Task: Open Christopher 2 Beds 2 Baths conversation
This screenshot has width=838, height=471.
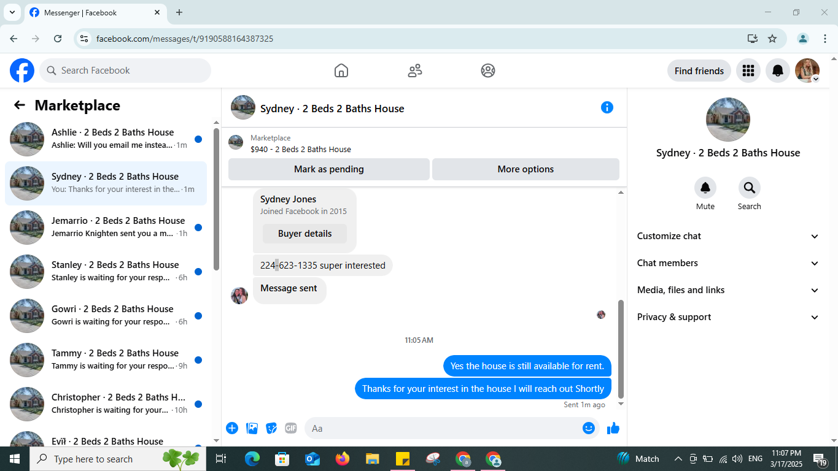Action: point(106,404)
